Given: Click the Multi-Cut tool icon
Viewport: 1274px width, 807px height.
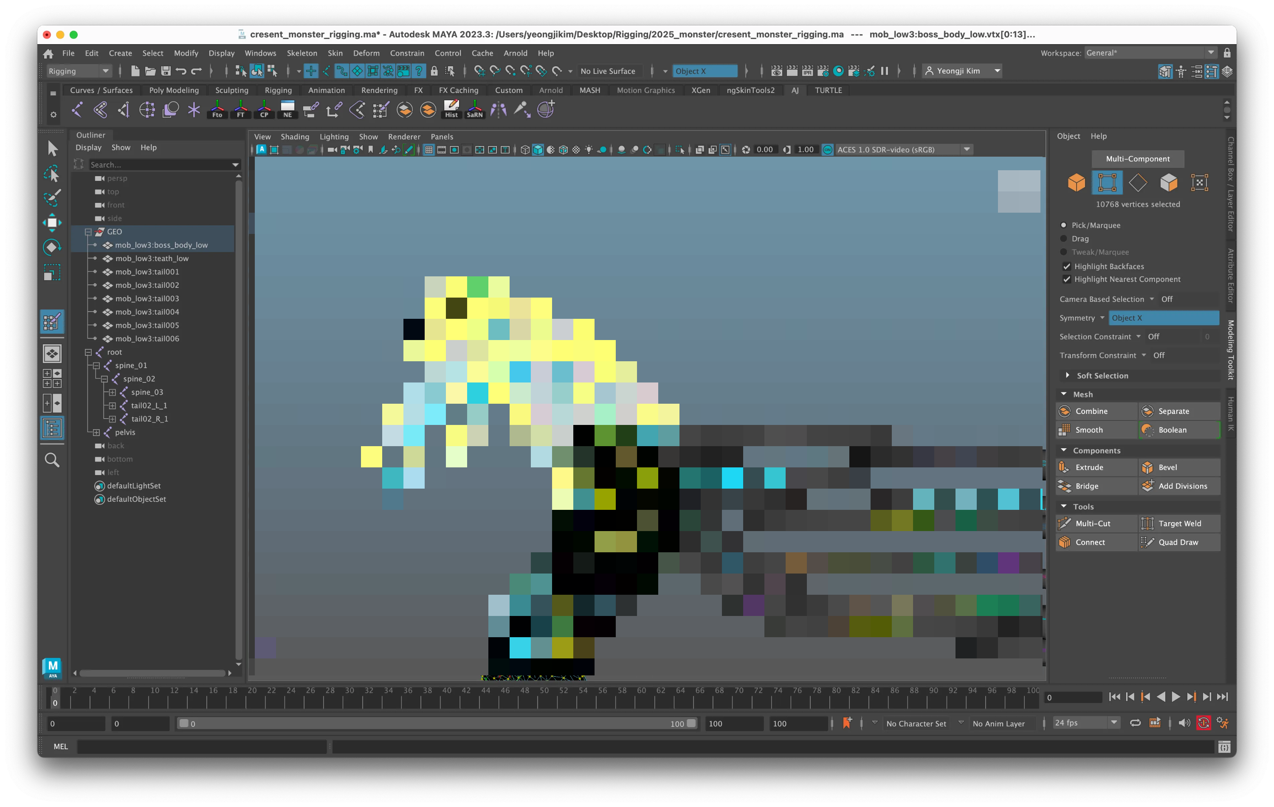Looking at the screenshot, I should click(1064, 523).
